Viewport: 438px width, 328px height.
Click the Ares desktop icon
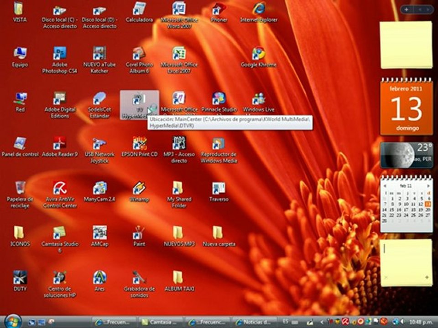[x=99, y=277]
